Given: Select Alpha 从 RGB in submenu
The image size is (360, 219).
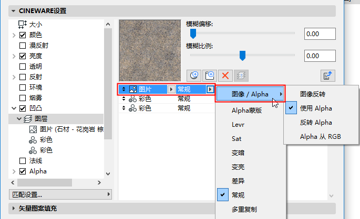Looking at the screenshot, I should click(321, 137).
